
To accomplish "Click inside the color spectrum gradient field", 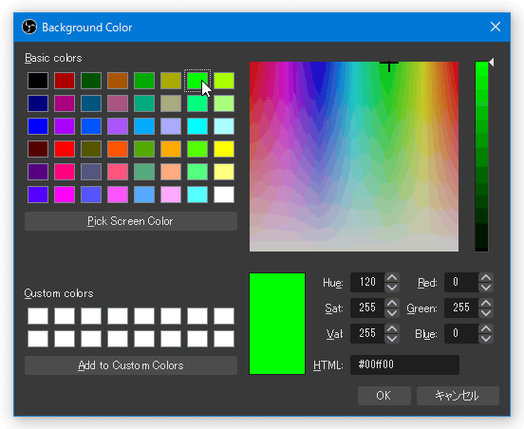I will 354,157.
